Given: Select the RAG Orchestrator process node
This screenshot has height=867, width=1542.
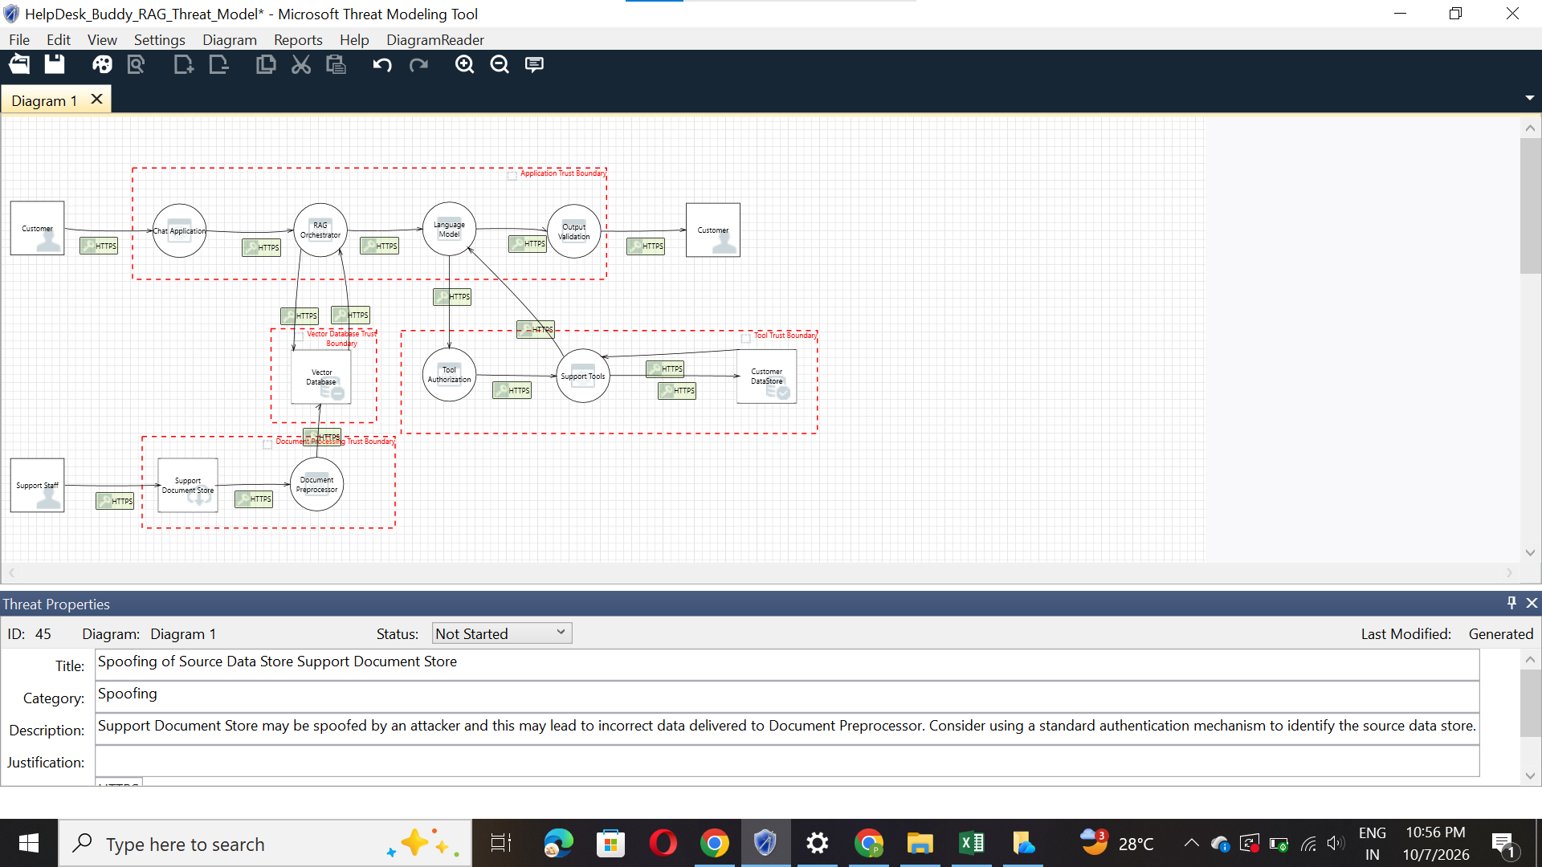Looking at the screenshot, I should [320, 230].
